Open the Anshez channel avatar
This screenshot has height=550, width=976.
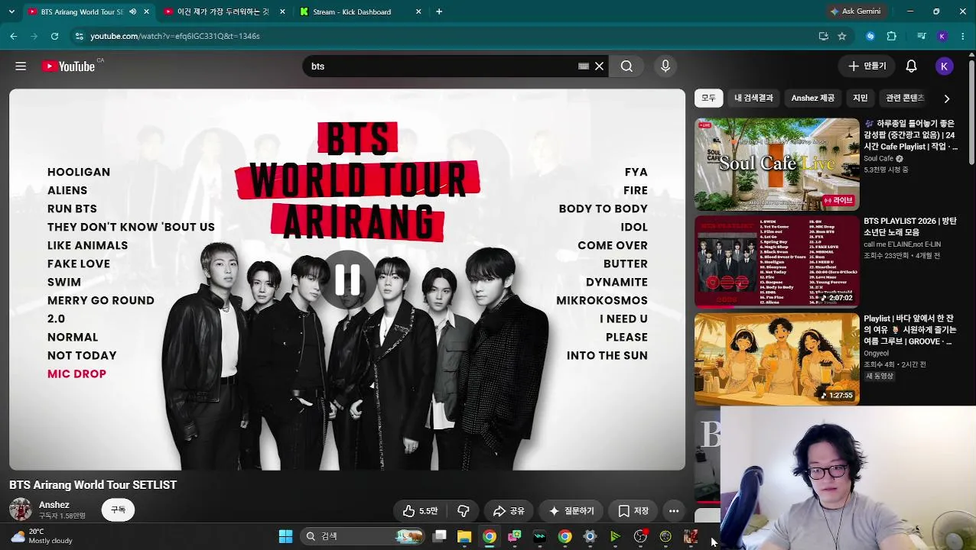pyautogui.click(x=21, y=510)
